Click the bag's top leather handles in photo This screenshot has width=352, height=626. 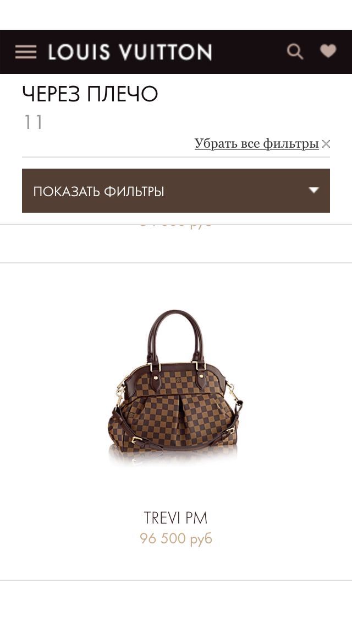[x=176, y=333]
